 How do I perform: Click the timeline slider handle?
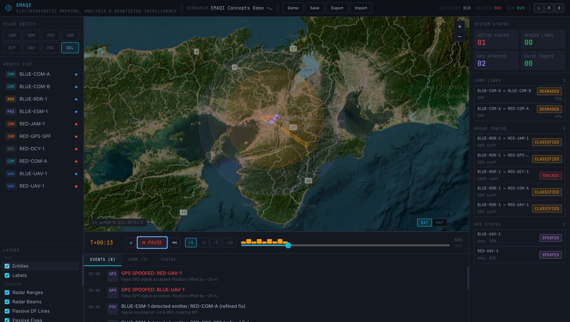click(288, 245)
